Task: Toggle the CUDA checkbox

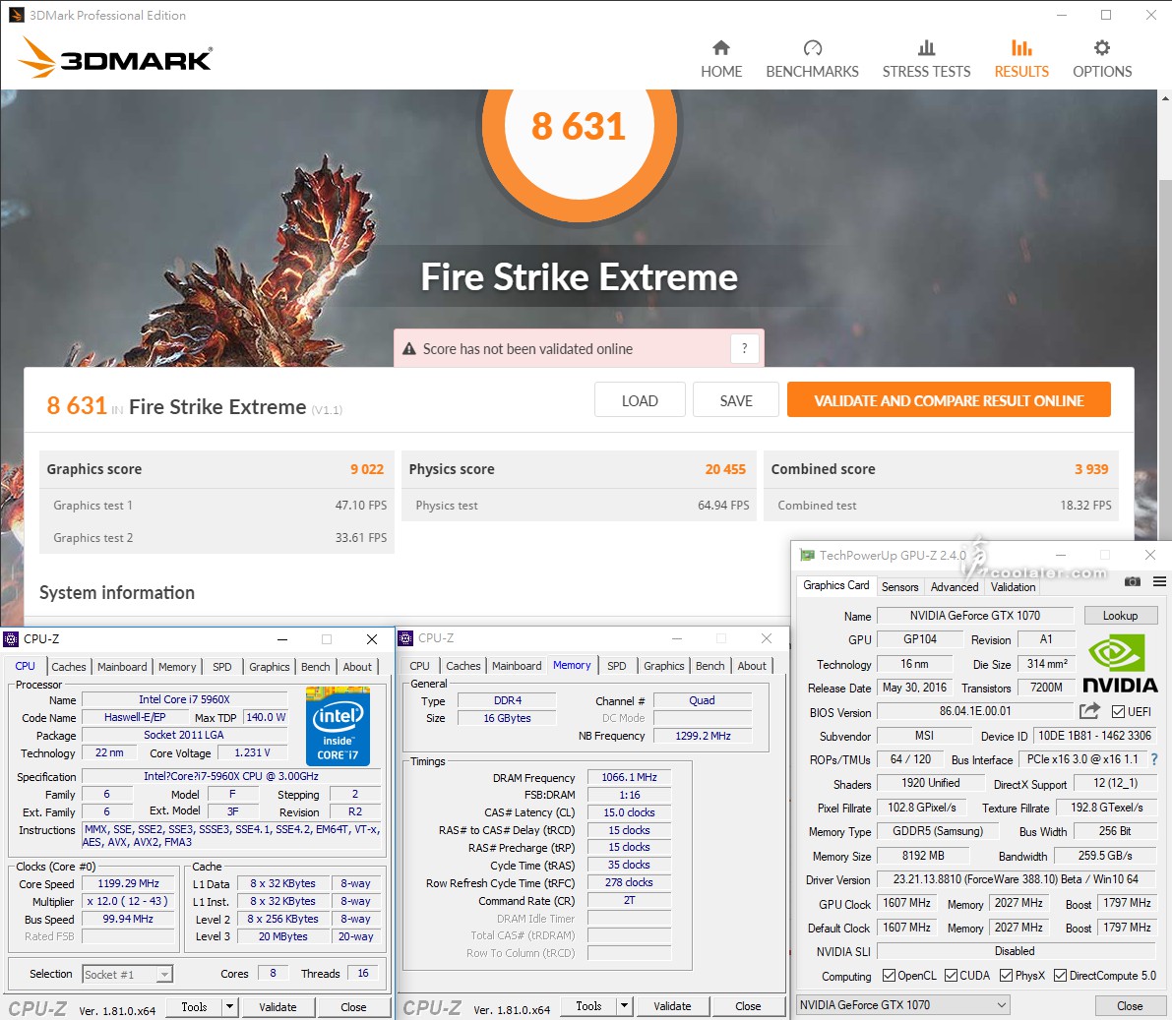Action: tap(951, 975)
